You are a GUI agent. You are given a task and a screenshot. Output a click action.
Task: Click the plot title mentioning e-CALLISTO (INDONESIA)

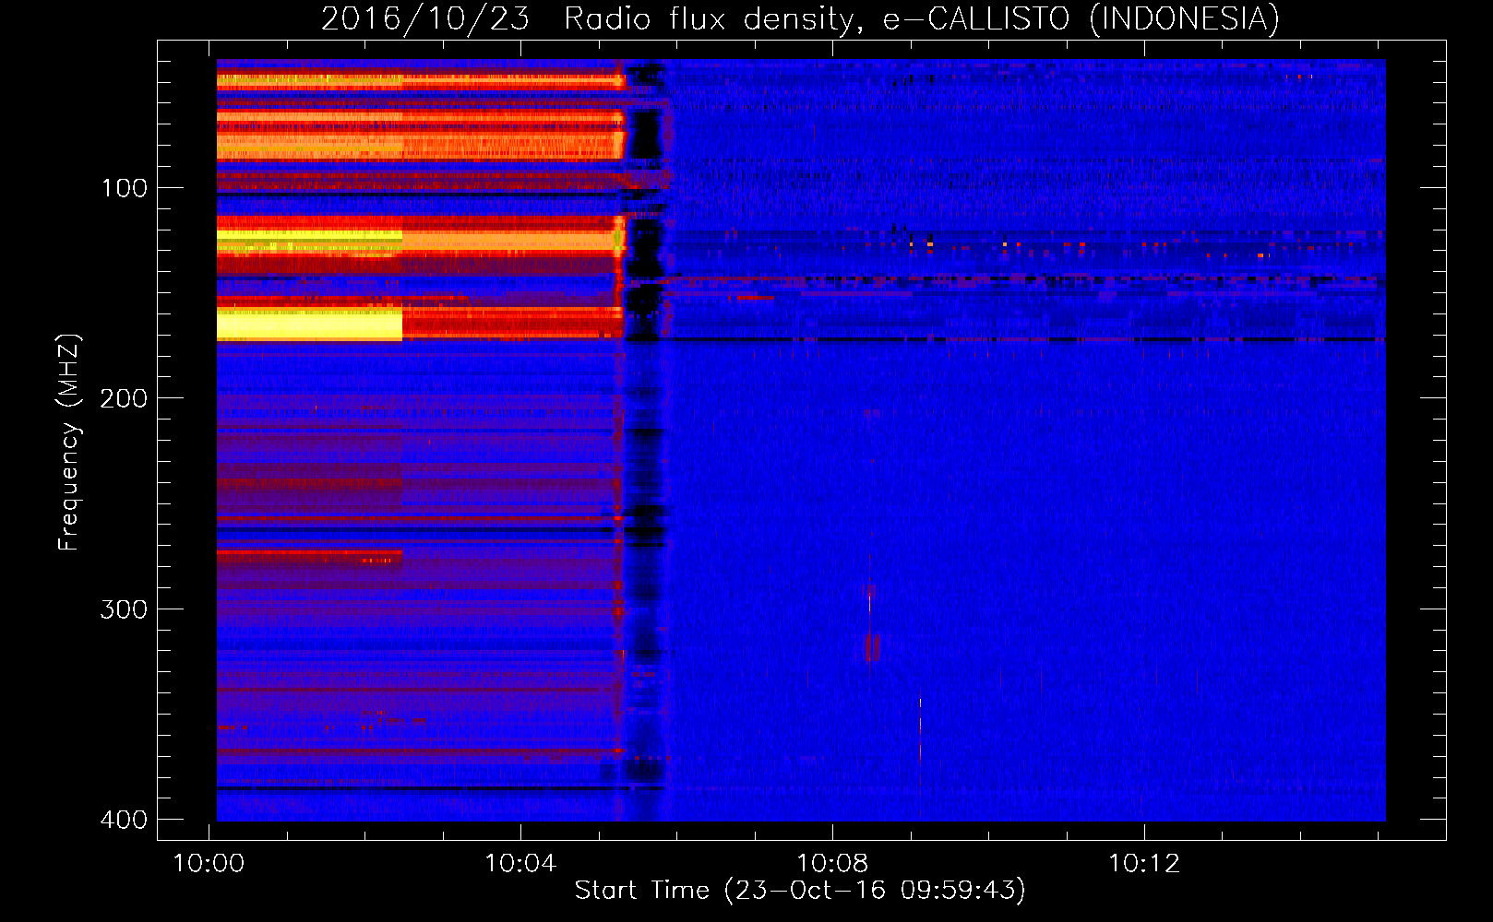(x=800, y=18)
